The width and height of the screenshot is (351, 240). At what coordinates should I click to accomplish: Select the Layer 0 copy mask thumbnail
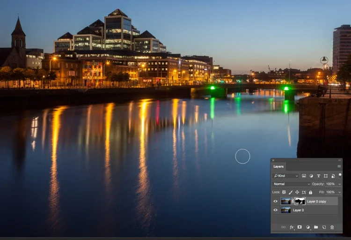pos(300,201)
